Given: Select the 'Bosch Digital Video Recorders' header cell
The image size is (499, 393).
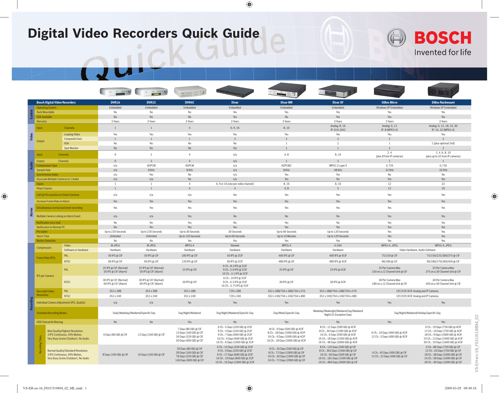Looking at the screenshot, I should (x=56, y=102).
